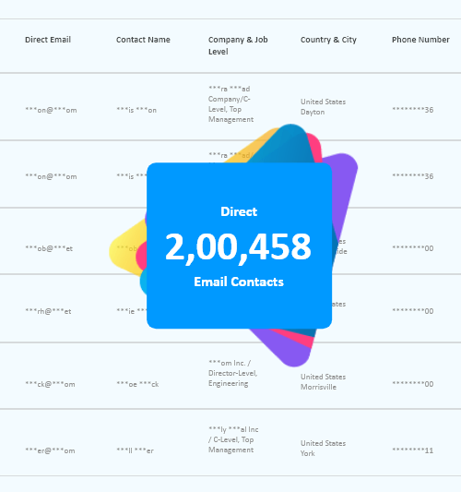Click the Country & City column header

point(328,40)
